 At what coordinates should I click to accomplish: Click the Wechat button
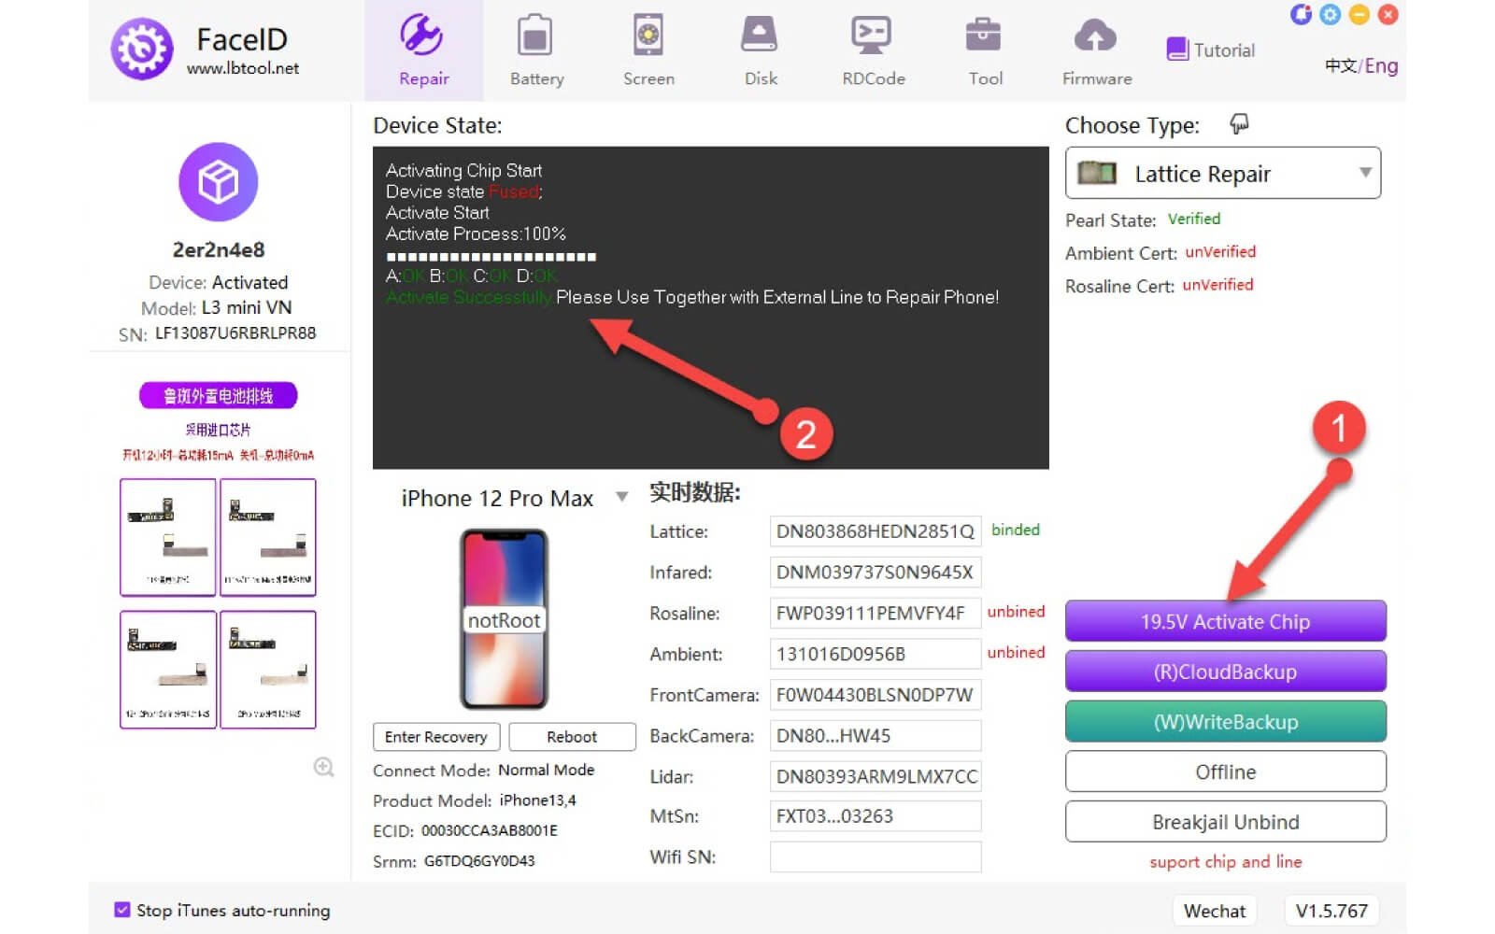coord(1214,911)
